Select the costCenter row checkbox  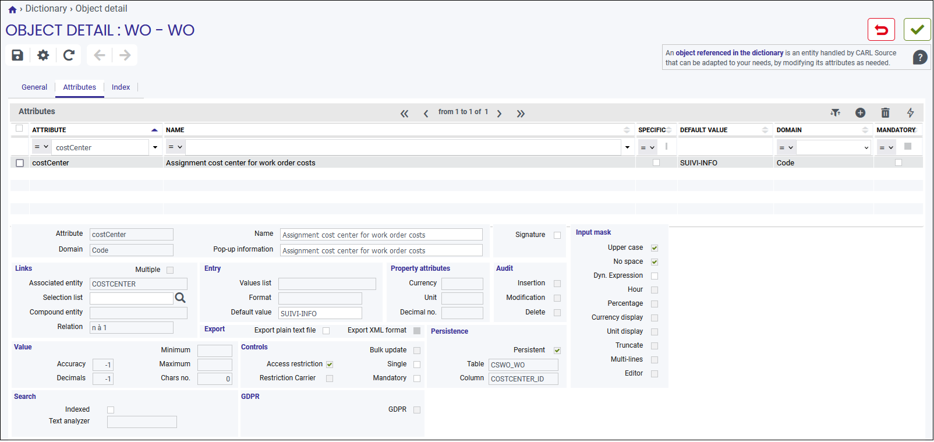pos(20,163)
